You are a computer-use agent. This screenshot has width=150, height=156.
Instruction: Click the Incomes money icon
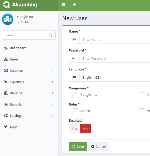click(x=6, y=70)
